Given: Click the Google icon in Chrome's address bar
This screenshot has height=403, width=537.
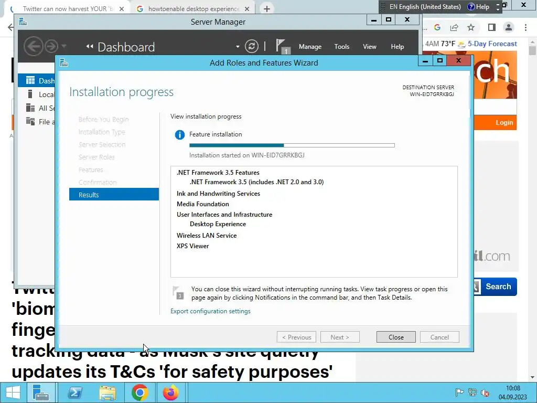Looking at the screenshot, I should [x=437, y=27].
